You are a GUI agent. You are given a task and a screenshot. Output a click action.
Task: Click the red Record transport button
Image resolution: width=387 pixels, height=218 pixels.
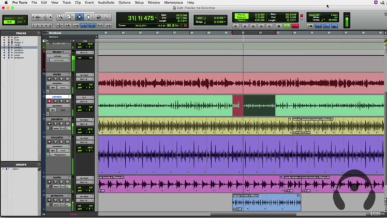[x=295, y=26]
